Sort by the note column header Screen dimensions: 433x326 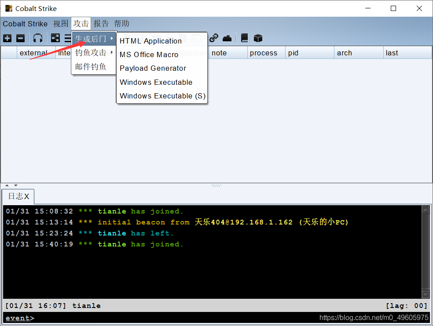[x=228, y=53]
